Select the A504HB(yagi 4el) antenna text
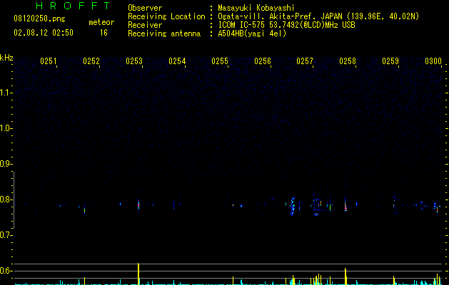The image size is (449, 285). [252, 33]
